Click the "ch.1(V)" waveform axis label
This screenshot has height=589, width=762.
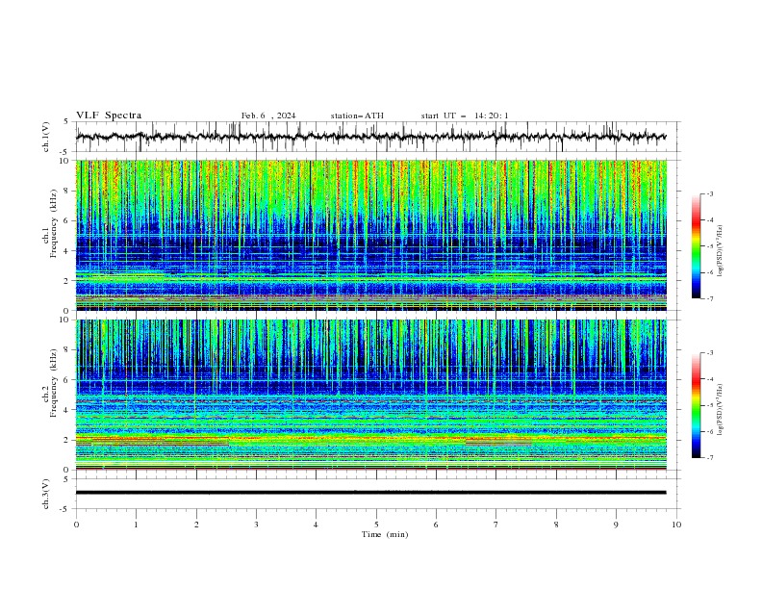46,137
